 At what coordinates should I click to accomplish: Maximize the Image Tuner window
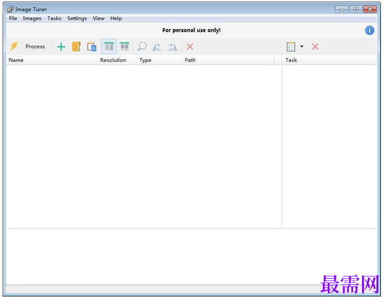(356, 9)
